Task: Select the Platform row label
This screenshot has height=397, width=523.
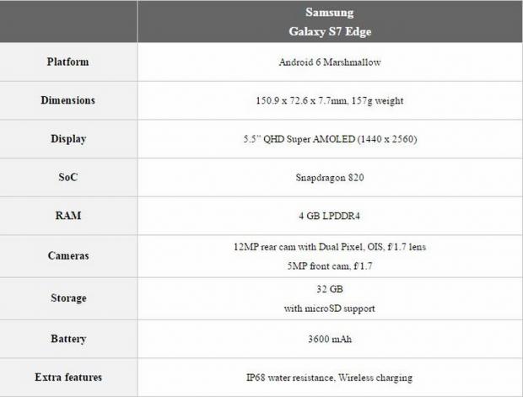Action: 67,62
